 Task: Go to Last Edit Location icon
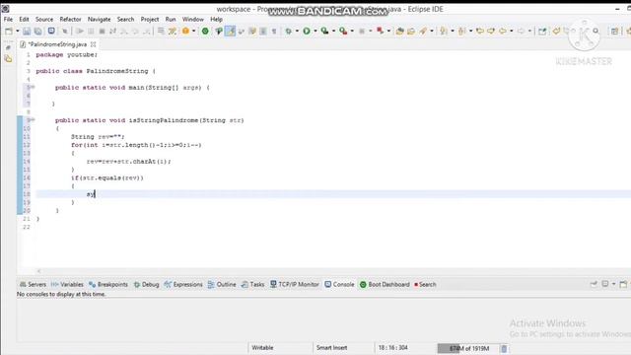click(x=480, y=31)
